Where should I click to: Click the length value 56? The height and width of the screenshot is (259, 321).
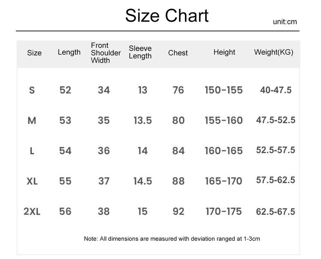(65, 211)
